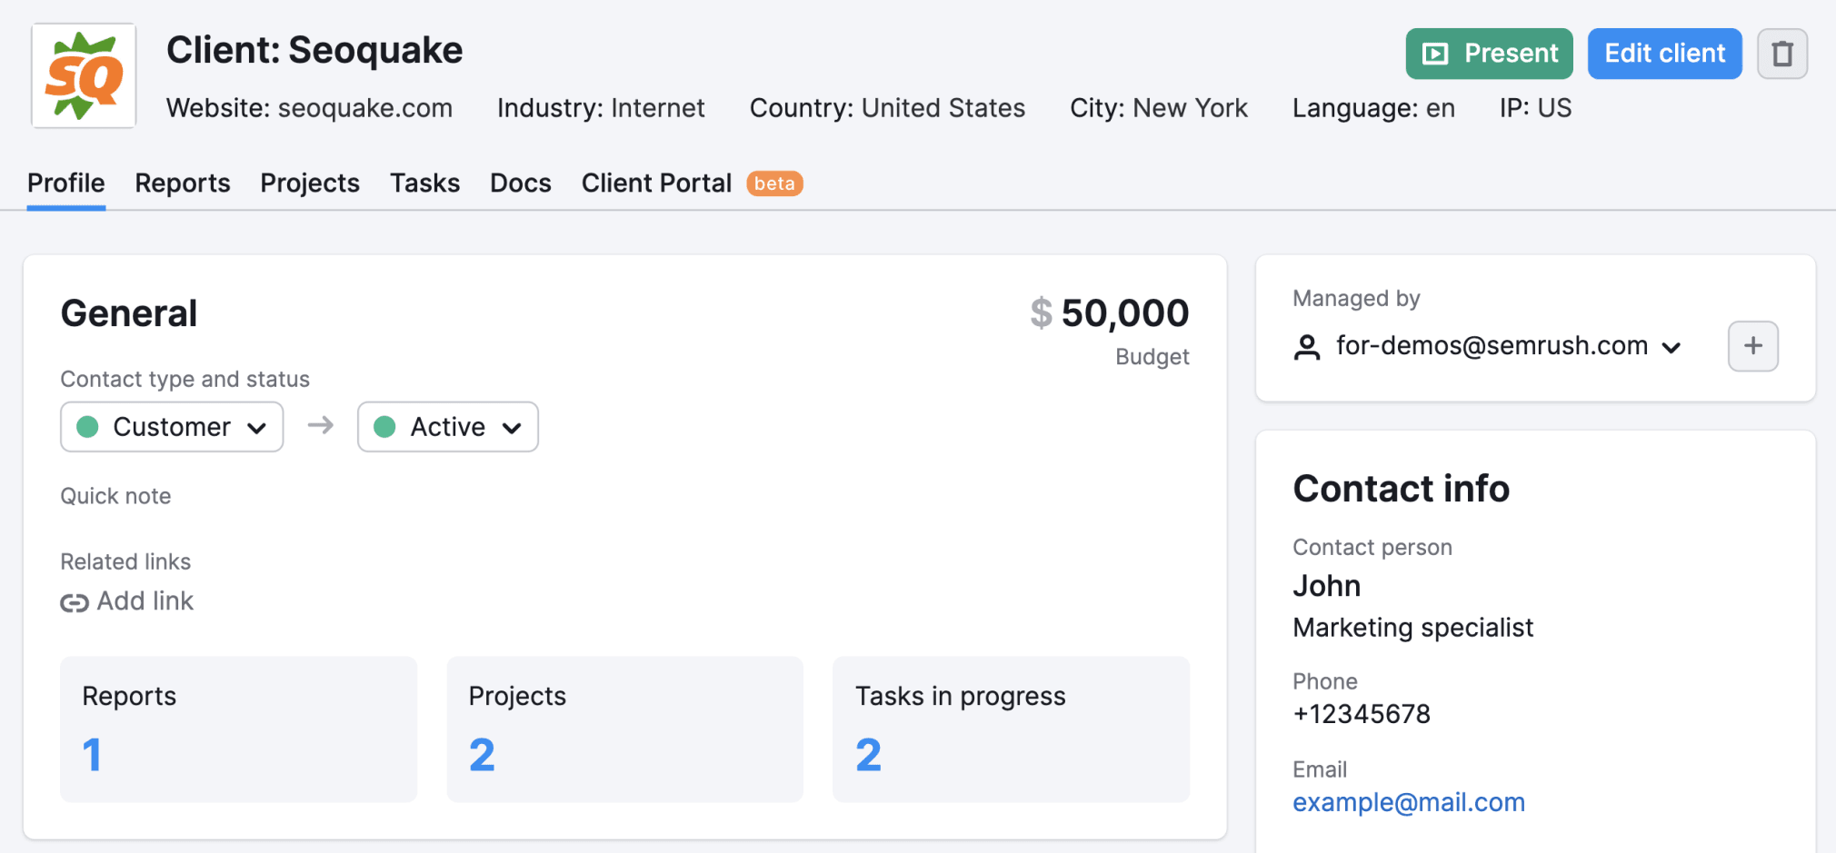Go to the Docs tab
Image resolution: width=1836 pixels, height=853 pixels.
pos(520,183)
